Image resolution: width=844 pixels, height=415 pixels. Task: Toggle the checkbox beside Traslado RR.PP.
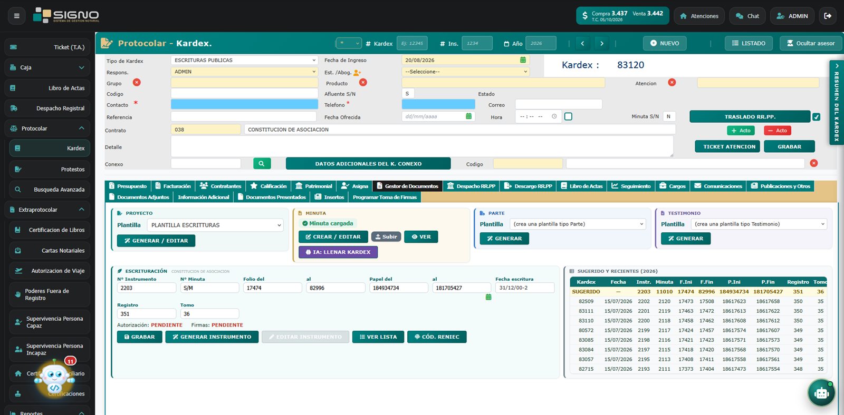[816, 117]
